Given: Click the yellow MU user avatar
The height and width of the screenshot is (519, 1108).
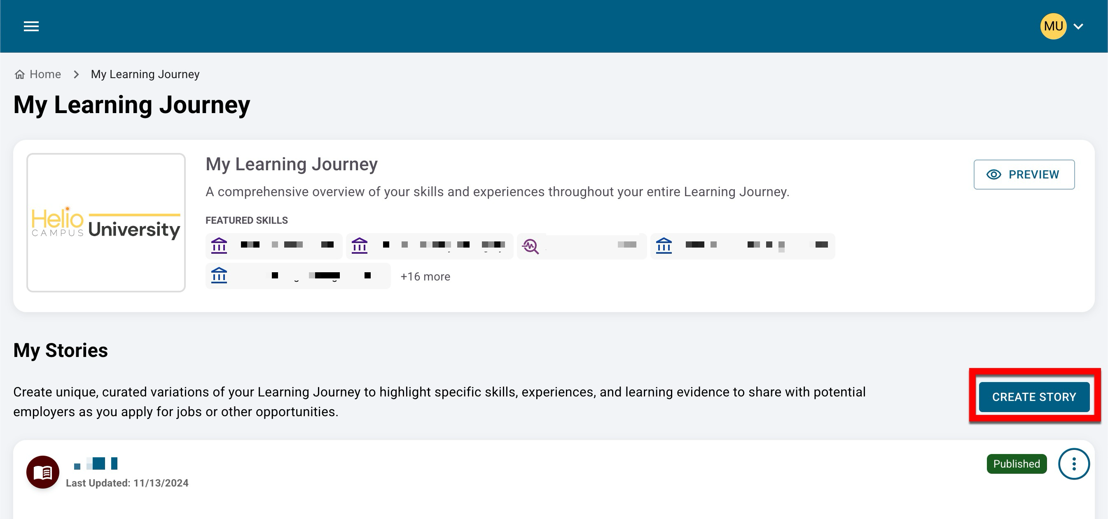Looking at the screenshot, I should click(1053, 26).
